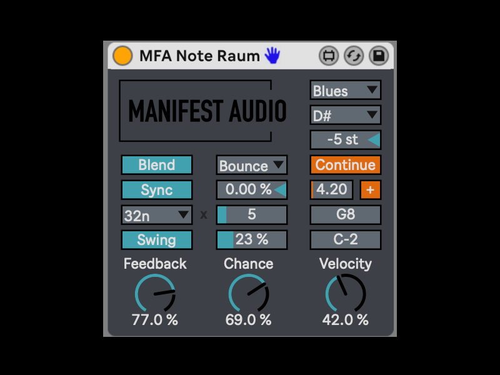The width and height of the screenshot is (500, 375).
Task: Click the Chance knob
Action: pyautogui.click(x=248, y=293)
